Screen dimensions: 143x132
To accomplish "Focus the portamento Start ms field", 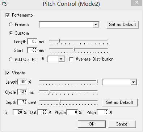I will (x=32, y=50).
